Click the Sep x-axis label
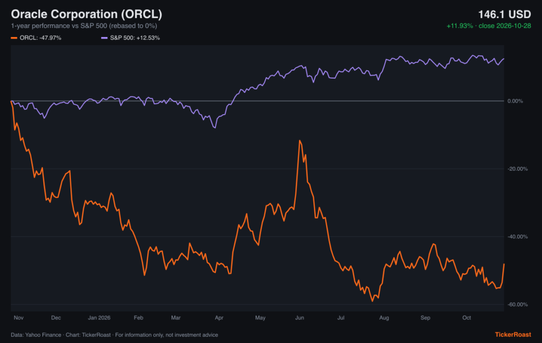 point(425,318)
